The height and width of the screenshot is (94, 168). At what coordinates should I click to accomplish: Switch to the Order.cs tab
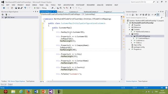(61, 12)
